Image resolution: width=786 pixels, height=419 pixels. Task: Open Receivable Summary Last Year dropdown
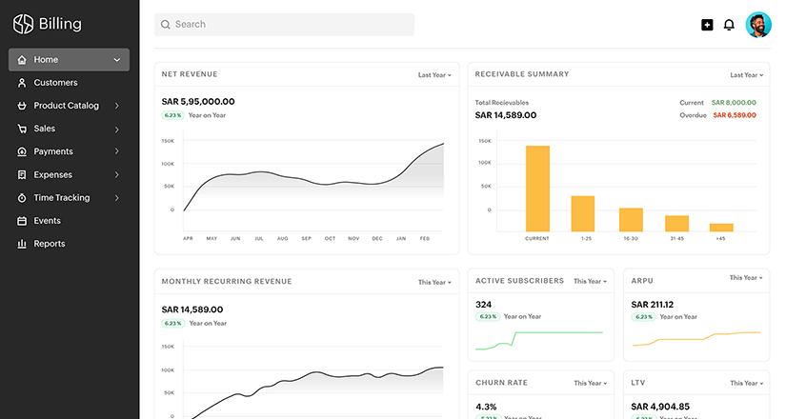point(746,74)
